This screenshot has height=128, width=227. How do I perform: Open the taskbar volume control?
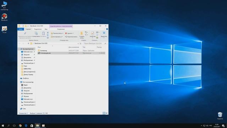coord(207,126)
